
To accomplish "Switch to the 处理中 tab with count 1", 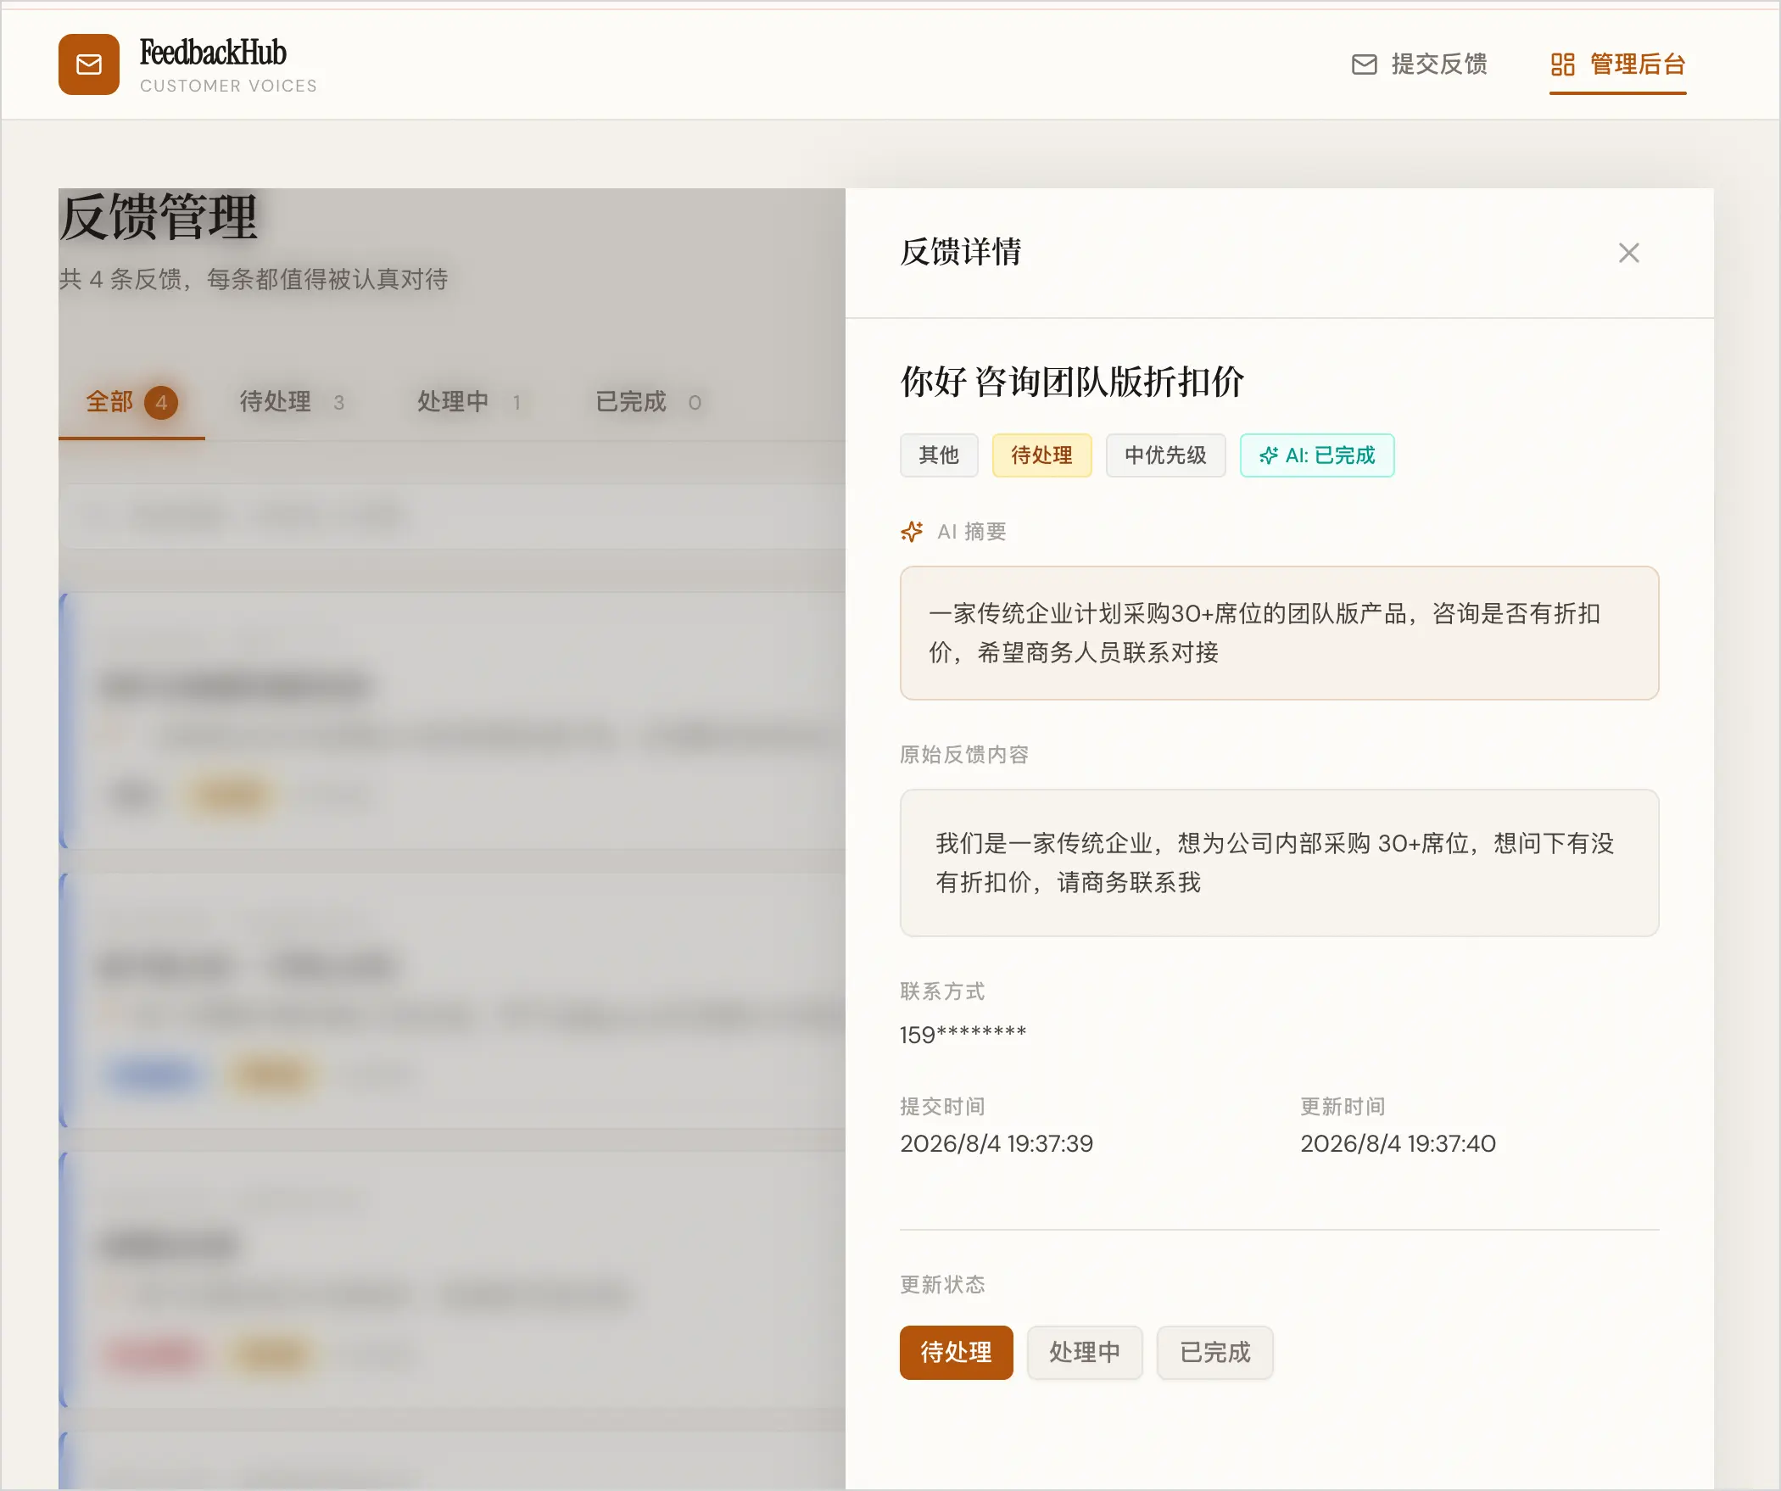I will (469, 402).
